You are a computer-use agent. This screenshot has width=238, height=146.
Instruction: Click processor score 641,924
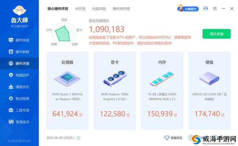click(65, 114)
